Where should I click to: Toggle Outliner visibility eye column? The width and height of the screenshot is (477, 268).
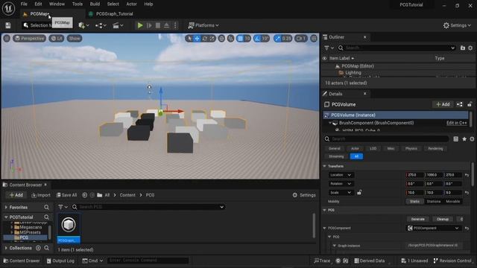[325, 58]
